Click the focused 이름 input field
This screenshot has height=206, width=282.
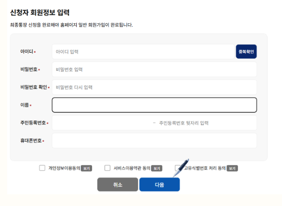click(x=154, y=105)
